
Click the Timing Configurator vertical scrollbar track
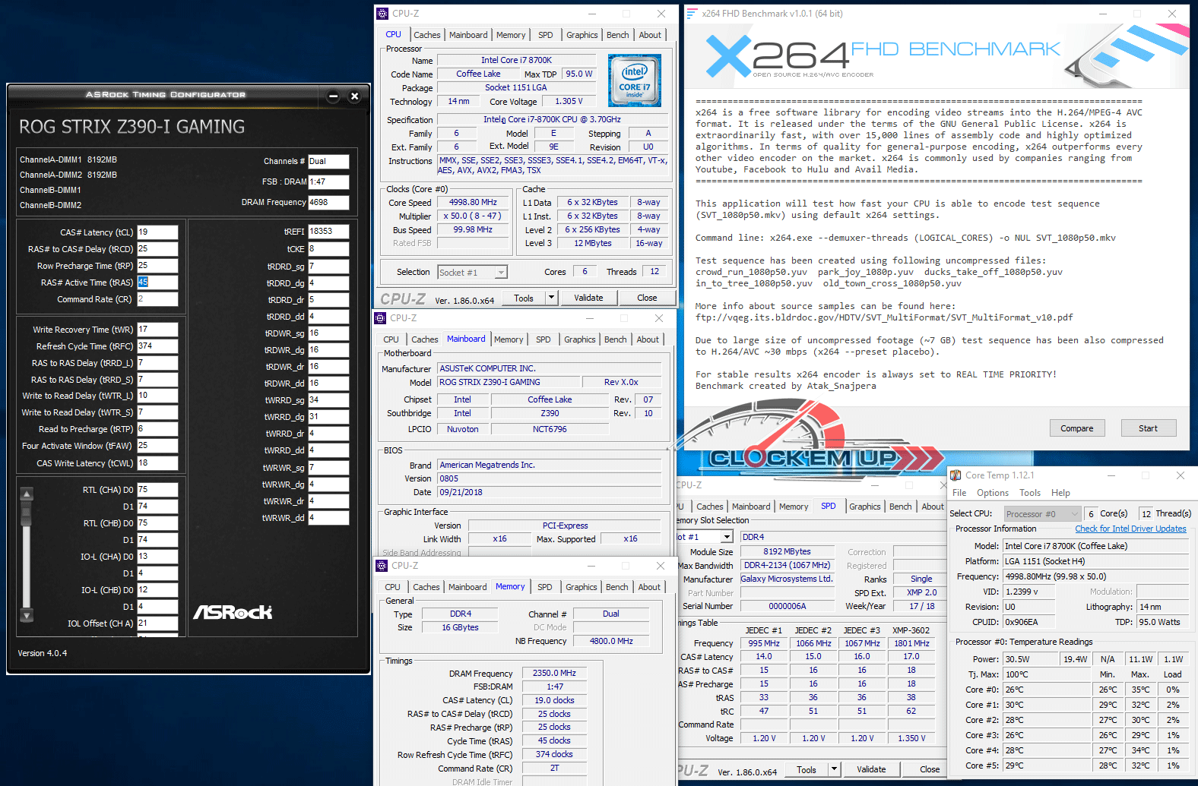pyautogui.click(x=27, y=554)
